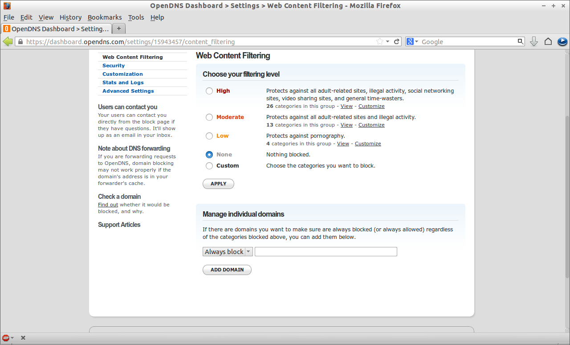Viewport: 570px width, 345px height.
Task: Click the domain name input field
Action: [326, 252]
